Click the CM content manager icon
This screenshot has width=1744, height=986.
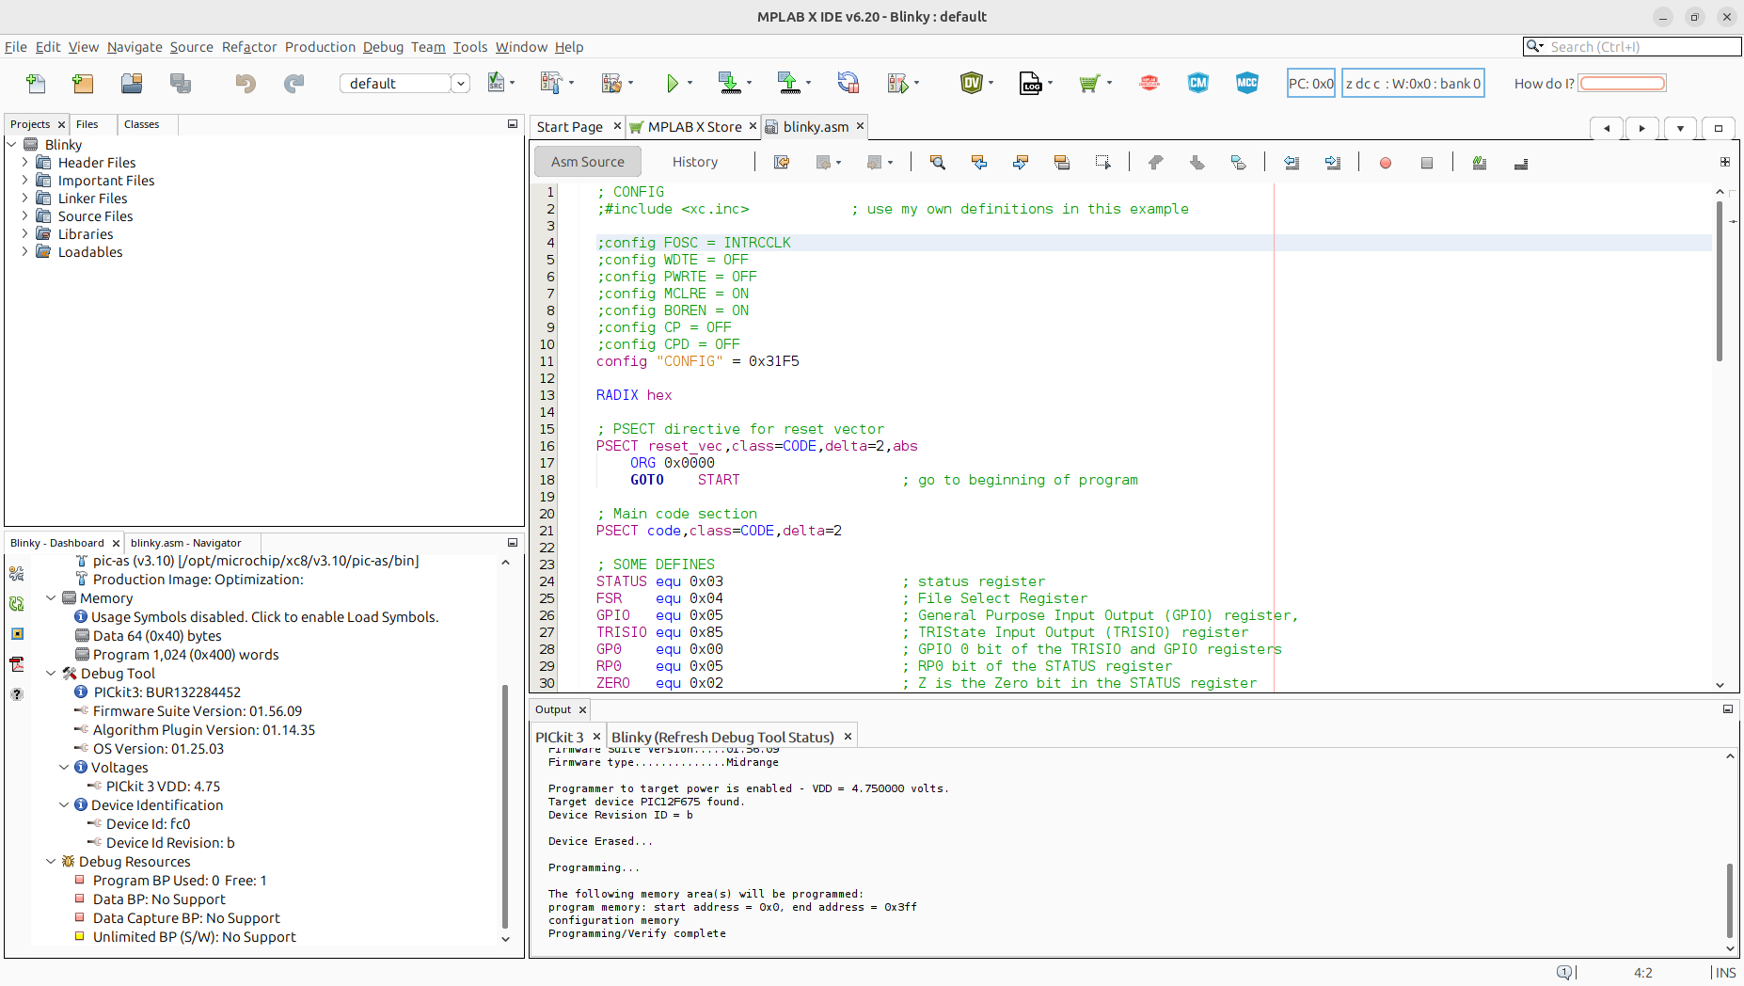(1197, 84)
